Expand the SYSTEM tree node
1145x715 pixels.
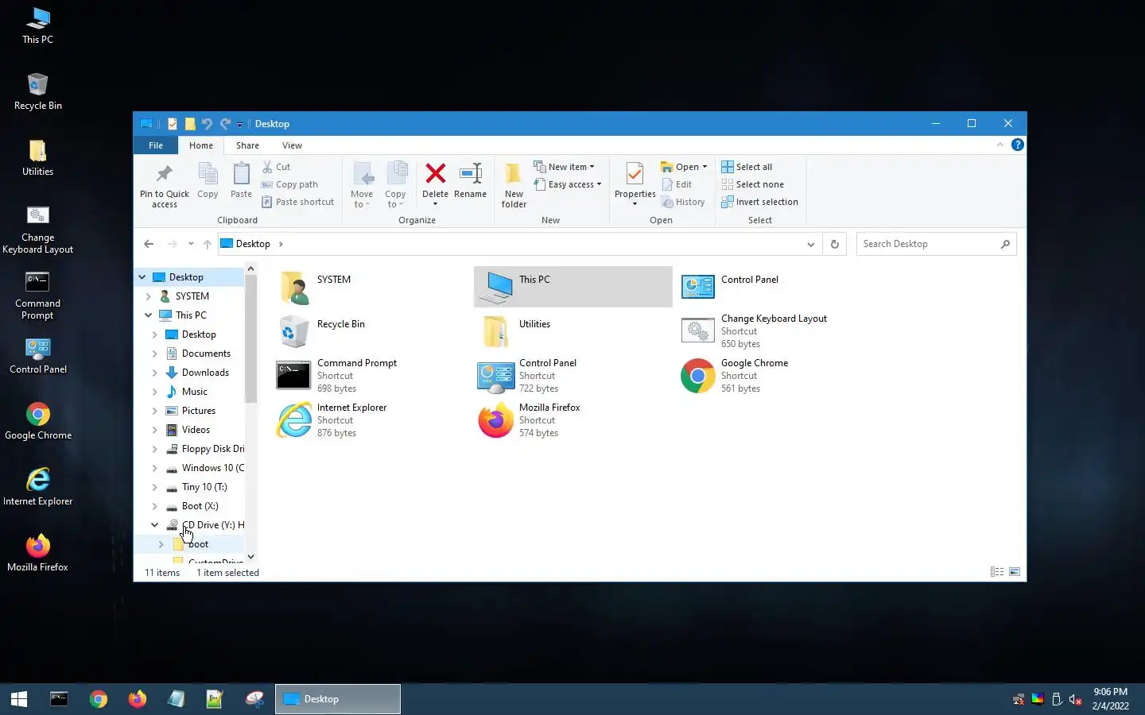[148, 296]
